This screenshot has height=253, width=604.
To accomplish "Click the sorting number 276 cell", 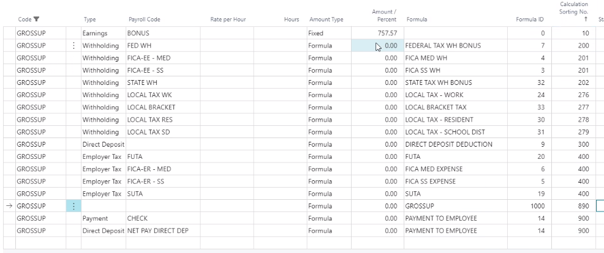I will tap(573, 95).
